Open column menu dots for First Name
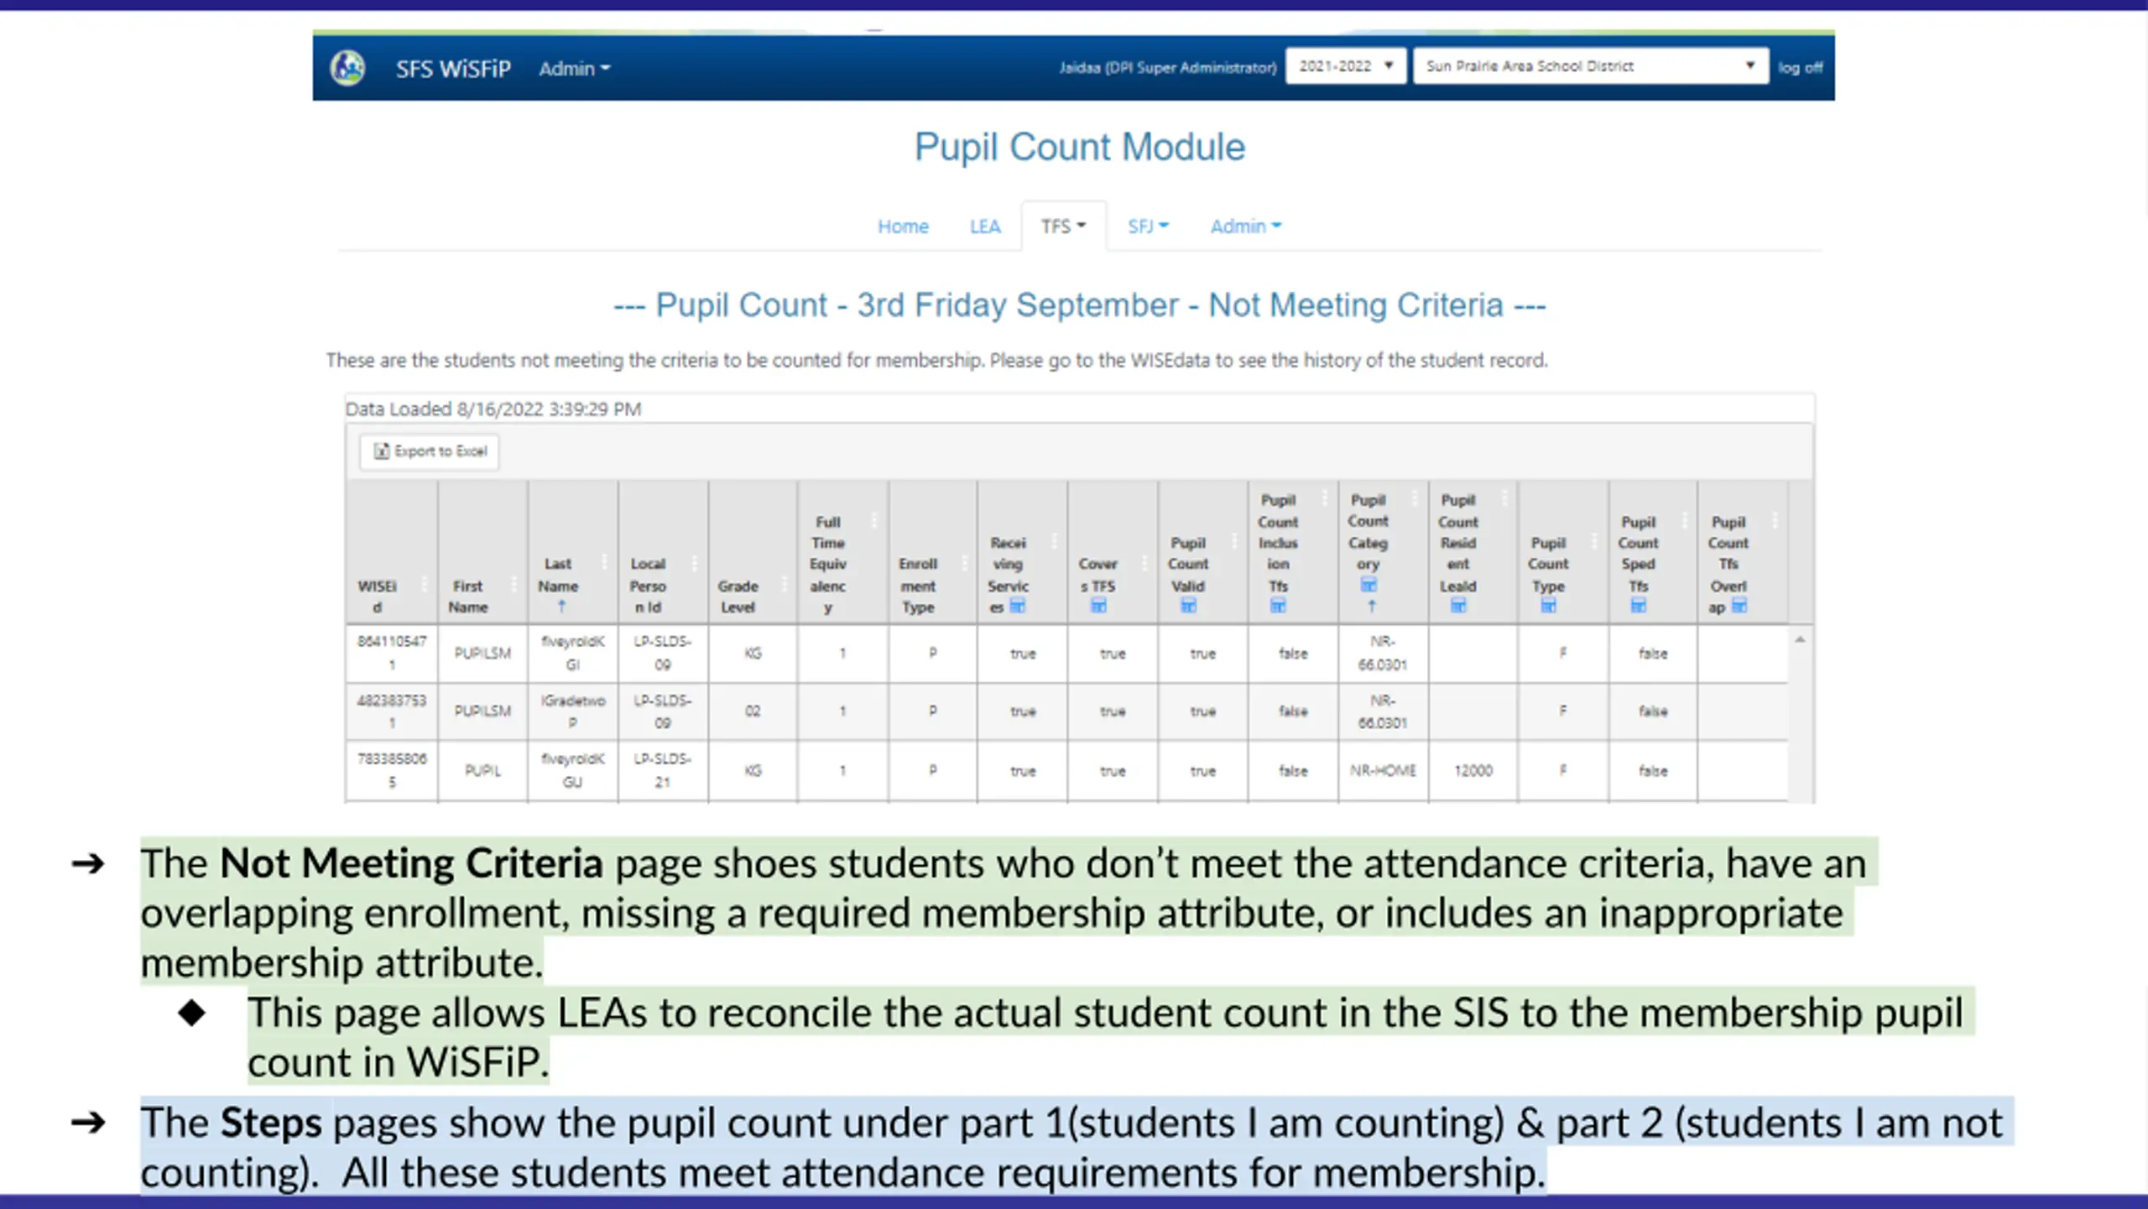The width and height of the screenshot is (2148, 1209). (x=514, y=584)
